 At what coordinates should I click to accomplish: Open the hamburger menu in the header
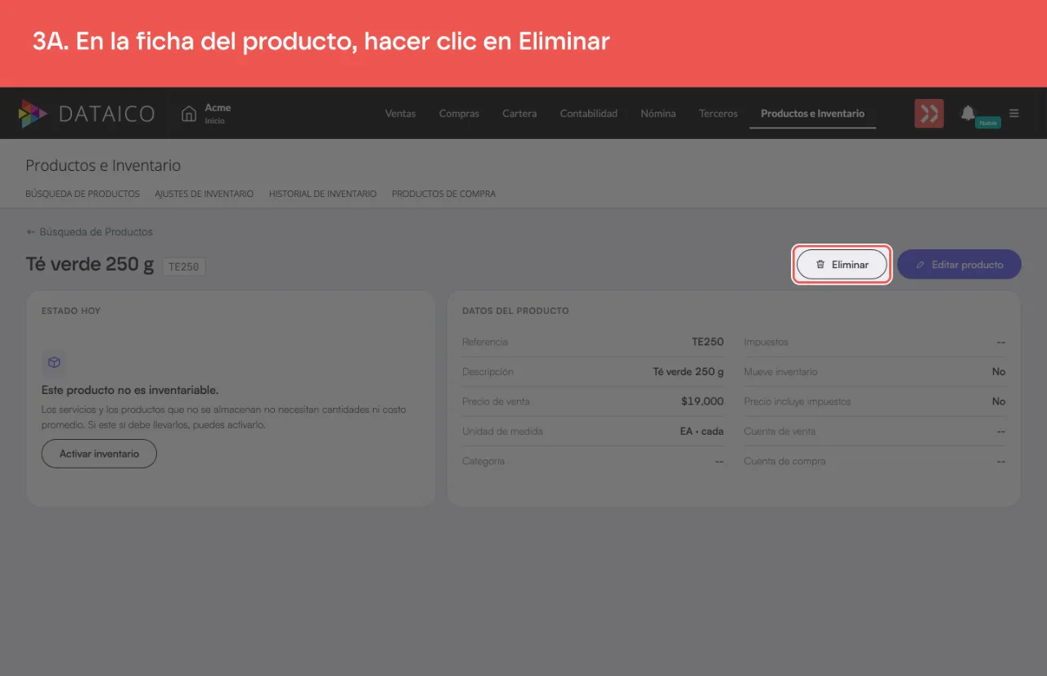coord(1014,114)
